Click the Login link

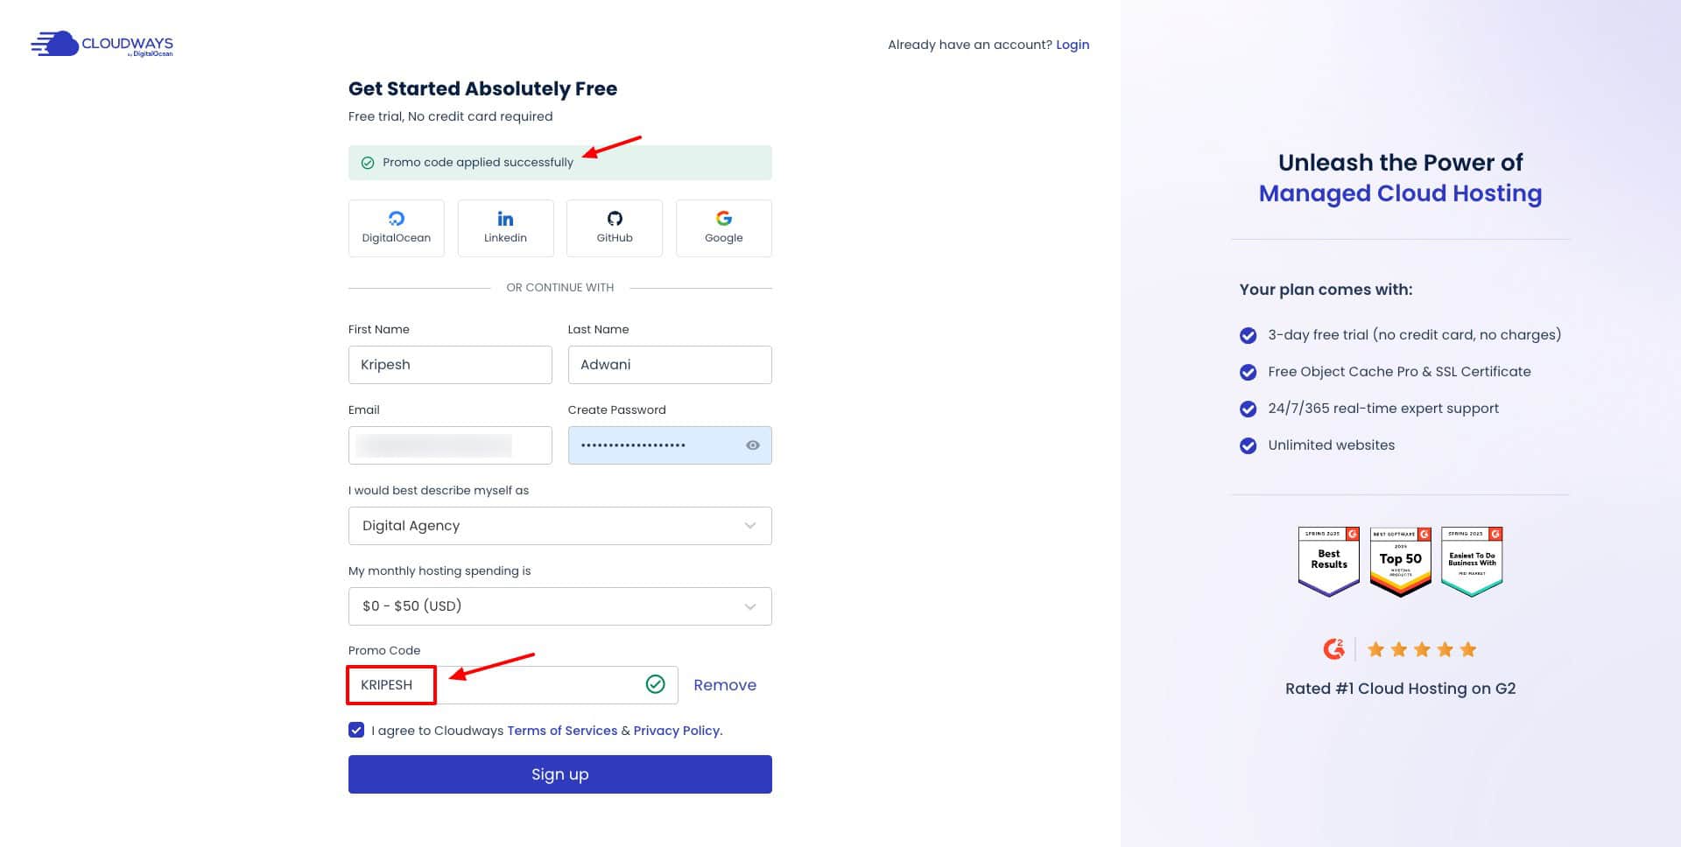[x=1072, y=45]
